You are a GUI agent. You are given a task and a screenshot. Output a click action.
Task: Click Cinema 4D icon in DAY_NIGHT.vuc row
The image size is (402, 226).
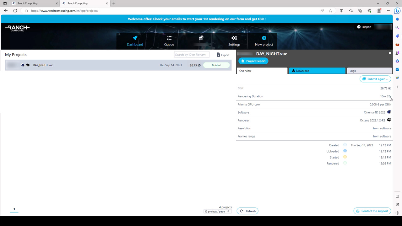(23, 65)
